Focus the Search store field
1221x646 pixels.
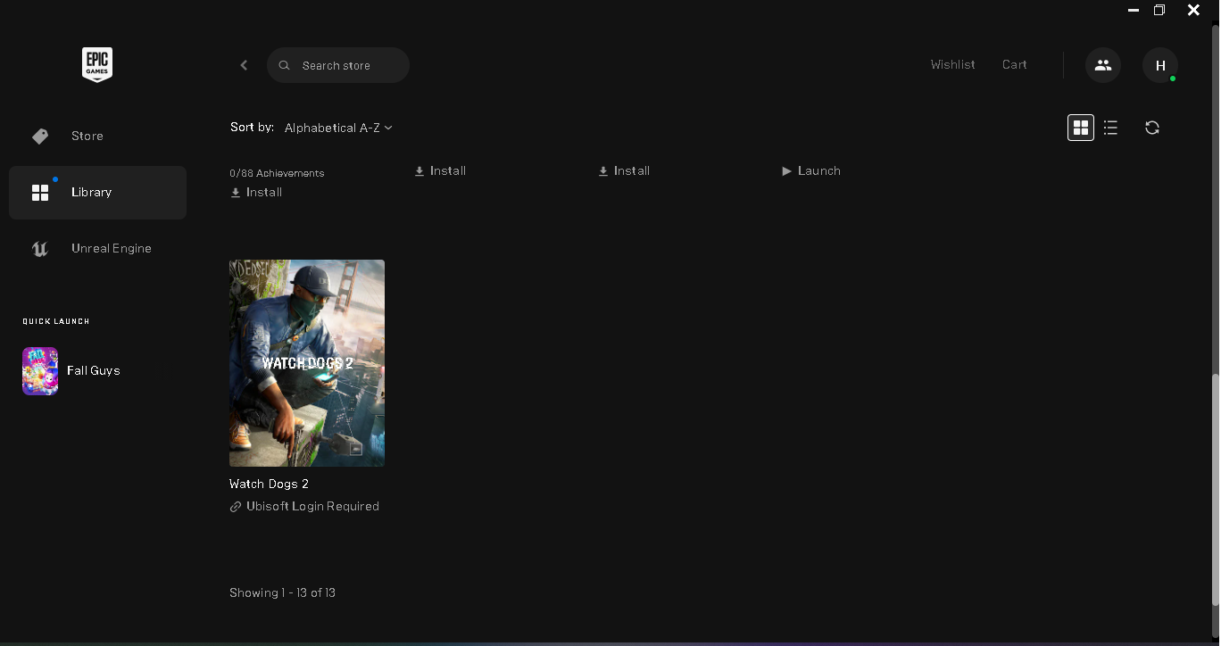[338, 65]
